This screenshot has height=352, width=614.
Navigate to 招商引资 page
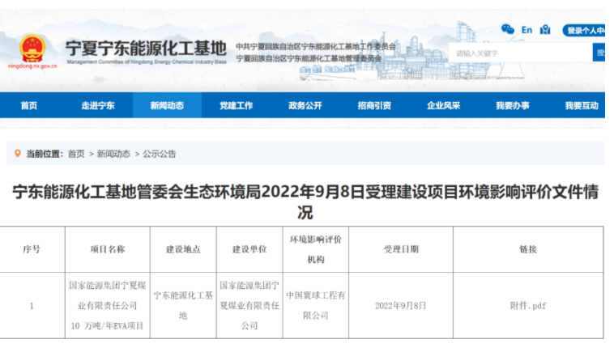[374, 105]
